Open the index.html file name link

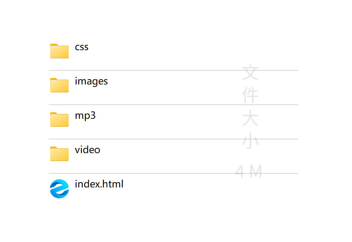pyautogui.click(x=99, y=184)
